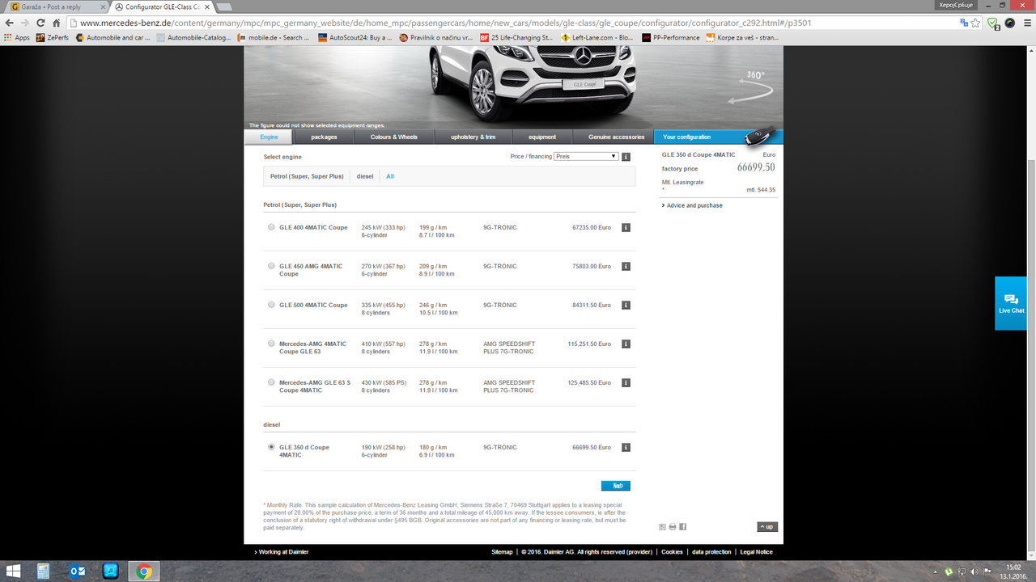1036x582 pixels.
Task: View info for Mercedes-AMG GLE 63 S
Action: click(x=626, y=382)
